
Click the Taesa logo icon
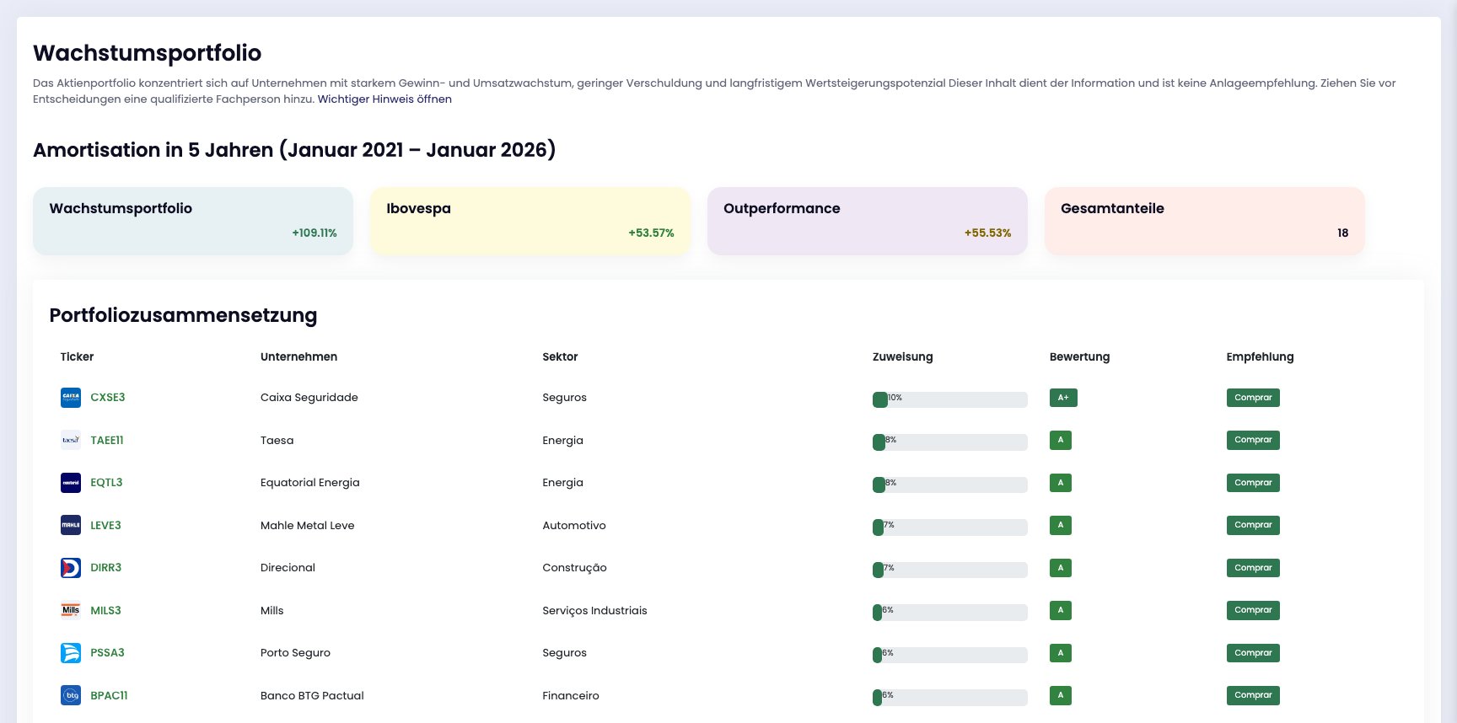71,440
